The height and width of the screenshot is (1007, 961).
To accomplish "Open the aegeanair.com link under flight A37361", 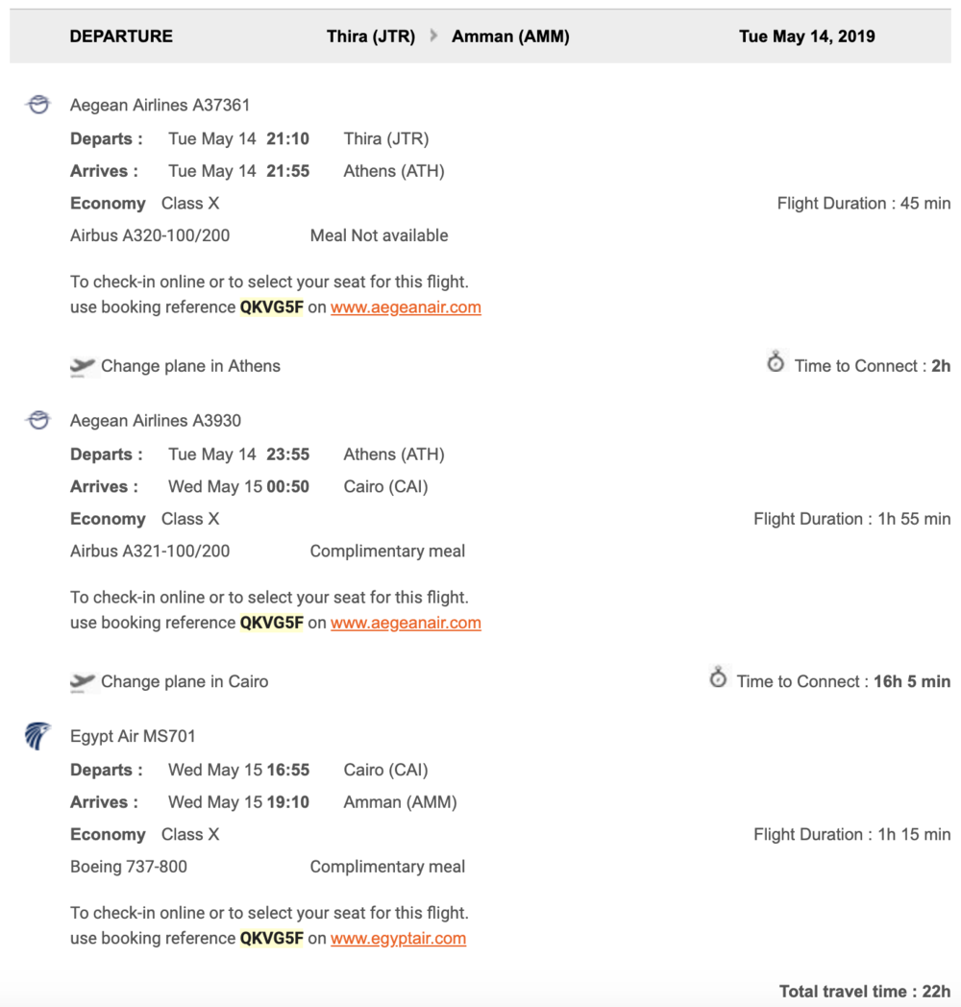I will tap(406, 307).
